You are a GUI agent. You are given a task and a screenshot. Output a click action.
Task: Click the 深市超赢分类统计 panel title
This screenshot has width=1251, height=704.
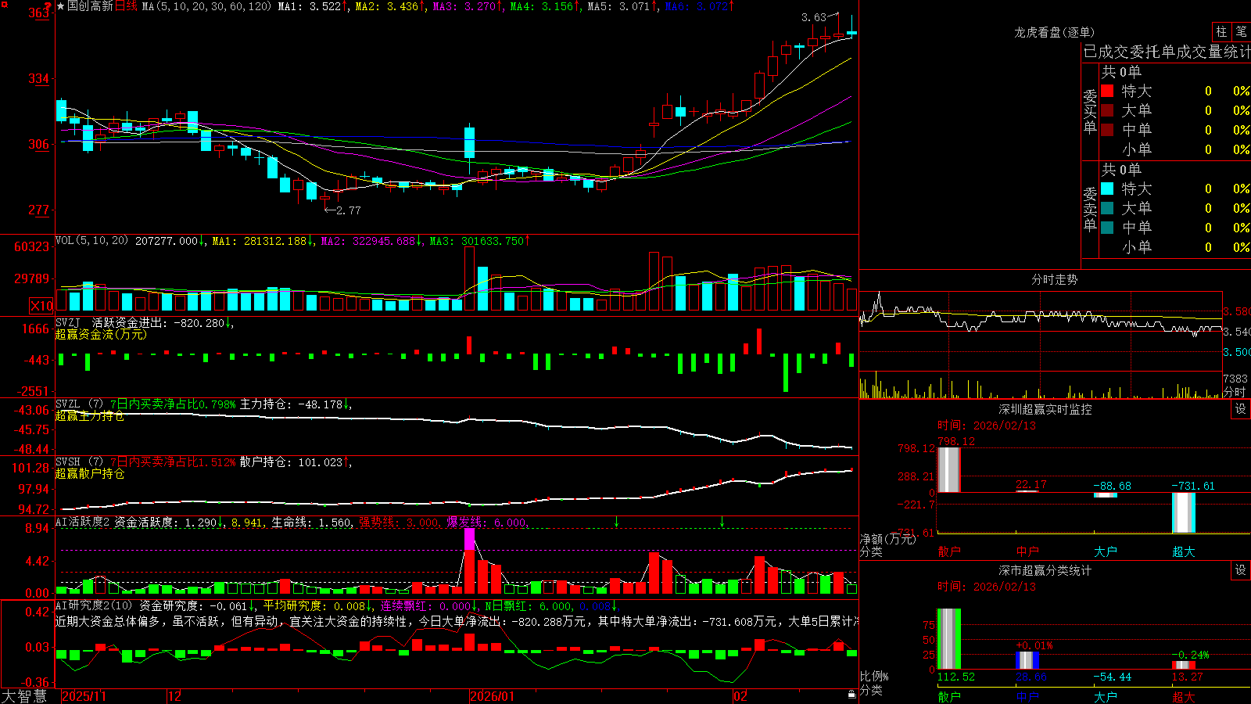click(1045, 570)
